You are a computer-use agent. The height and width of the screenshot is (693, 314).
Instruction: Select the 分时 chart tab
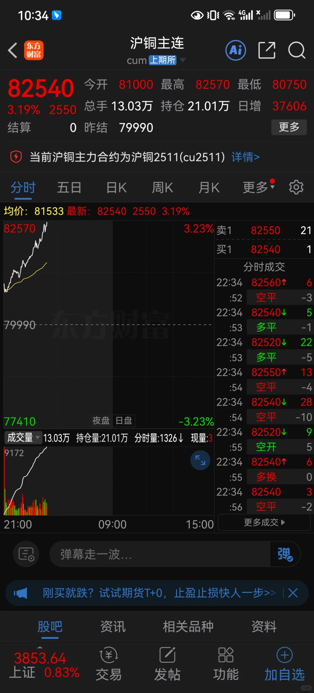23,187
